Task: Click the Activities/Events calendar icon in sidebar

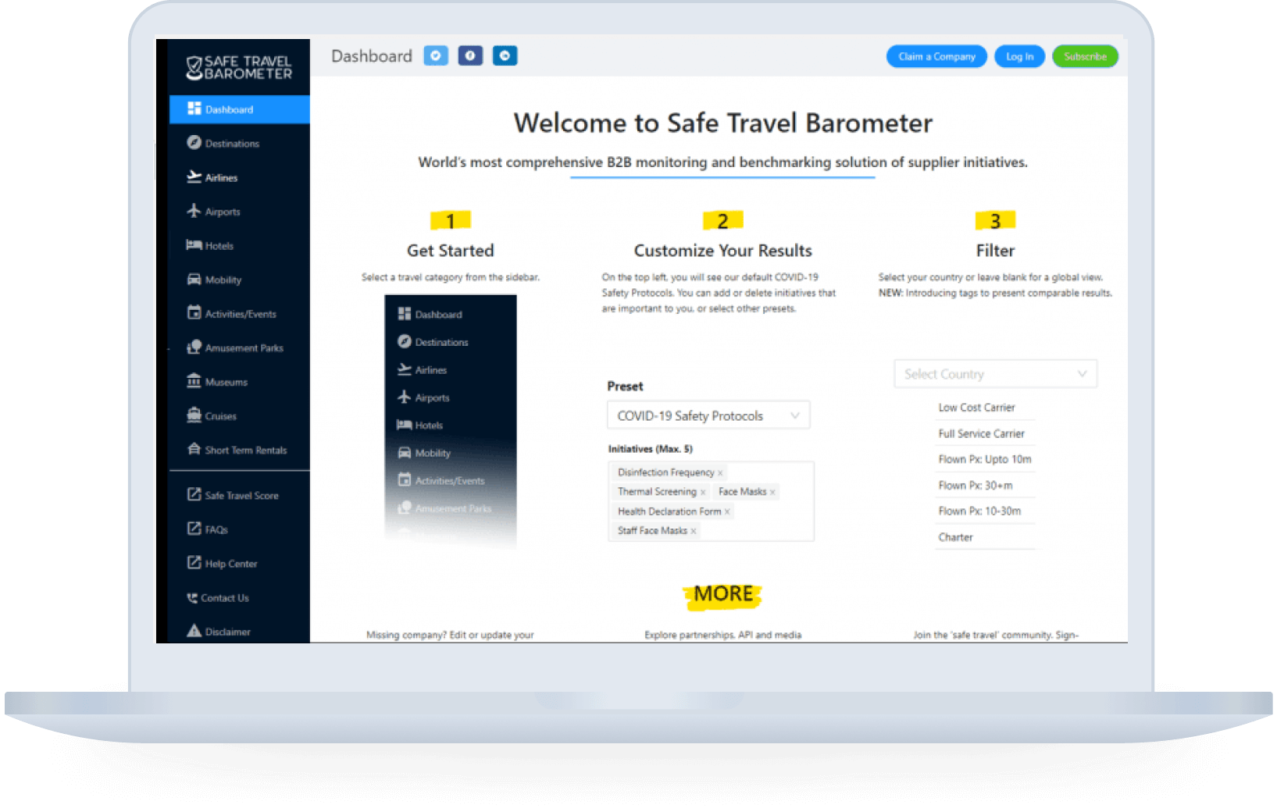Action: click(194, 313)
